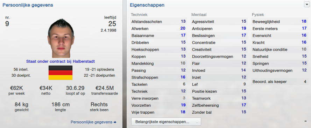Click the Voorzetten attribute row
Image resolution: width=311 pixels, height=128 pixels.
tap(158, 105)
